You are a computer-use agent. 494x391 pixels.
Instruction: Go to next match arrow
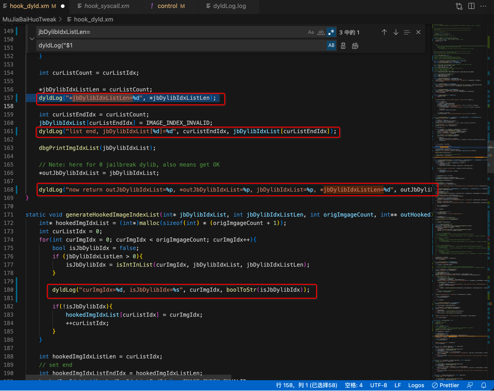396,32
